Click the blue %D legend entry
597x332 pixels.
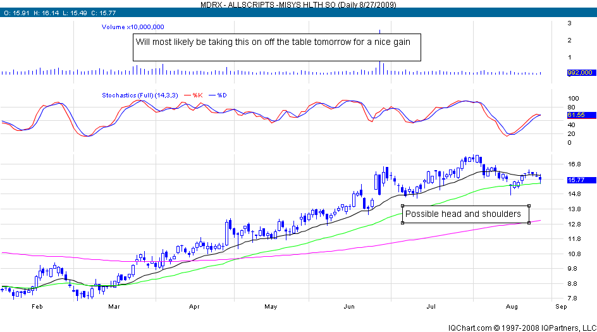click(x=218, y=95)
